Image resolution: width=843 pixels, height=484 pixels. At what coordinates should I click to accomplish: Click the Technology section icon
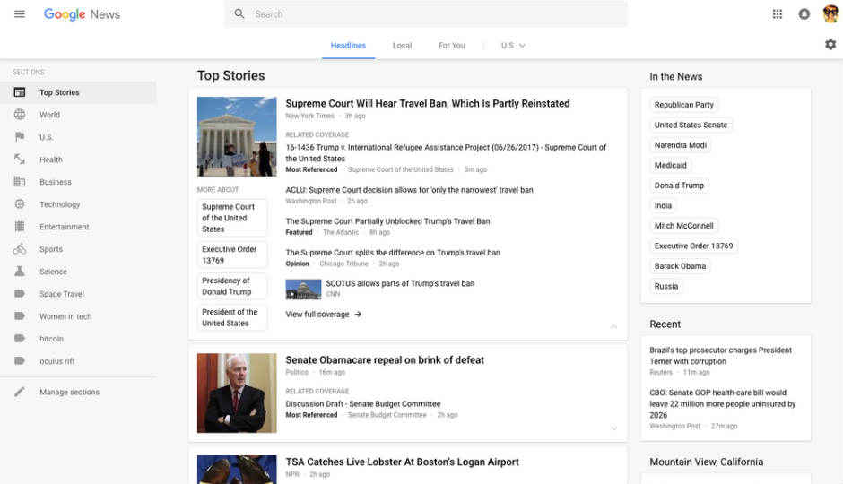coord(20,204)
